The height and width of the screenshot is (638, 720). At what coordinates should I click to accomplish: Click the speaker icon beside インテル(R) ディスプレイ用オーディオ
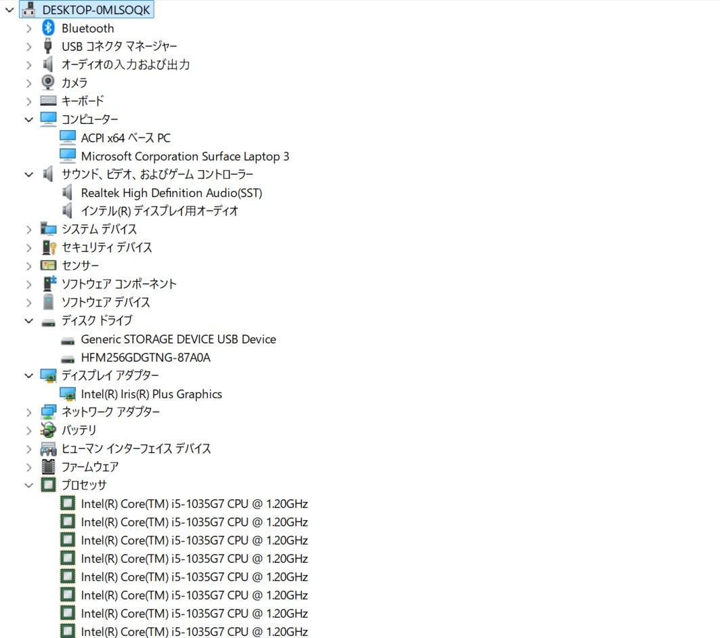tap(67, 211)
